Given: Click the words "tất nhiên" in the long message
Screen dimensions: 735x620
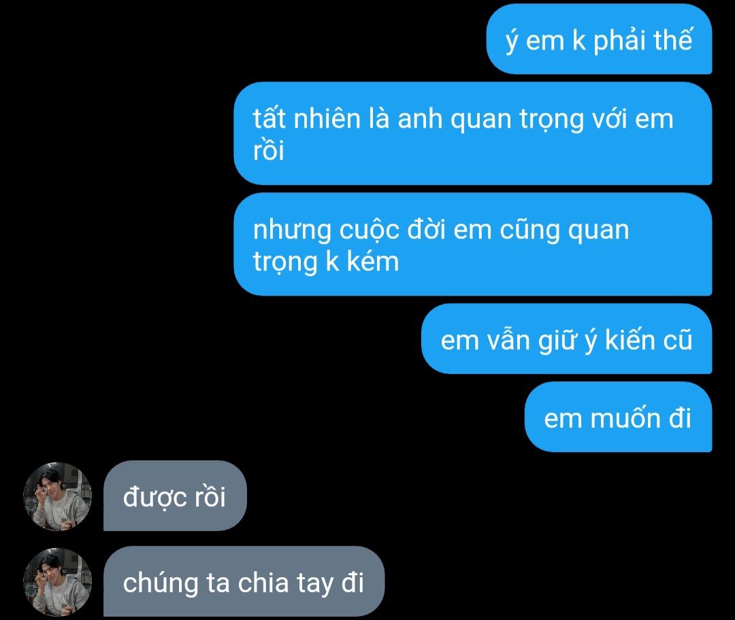Looking at the screenshot, I should click(x=306, y=118).
